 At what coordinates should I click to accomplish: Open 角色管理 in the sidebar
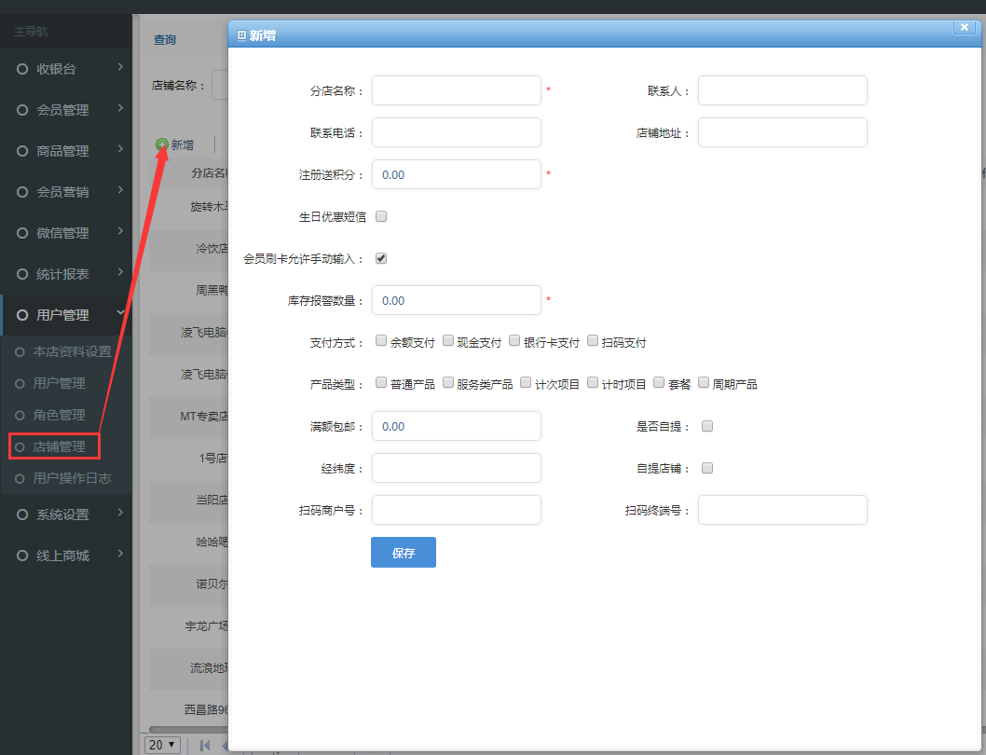(x=59, y=416)
